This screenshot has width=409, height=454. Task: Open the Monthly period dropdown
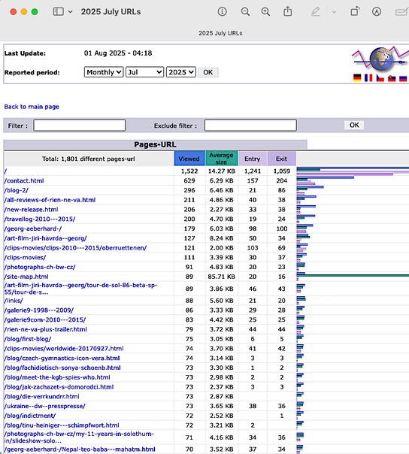pos(104,72)
